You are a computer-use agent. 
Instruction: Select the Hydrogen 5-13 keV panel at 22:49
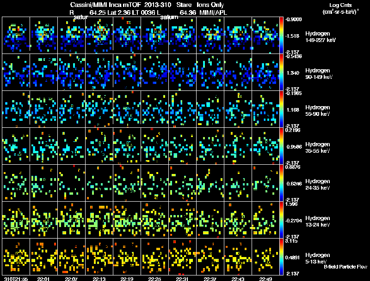pyautogui.click(x=265, y=257)
